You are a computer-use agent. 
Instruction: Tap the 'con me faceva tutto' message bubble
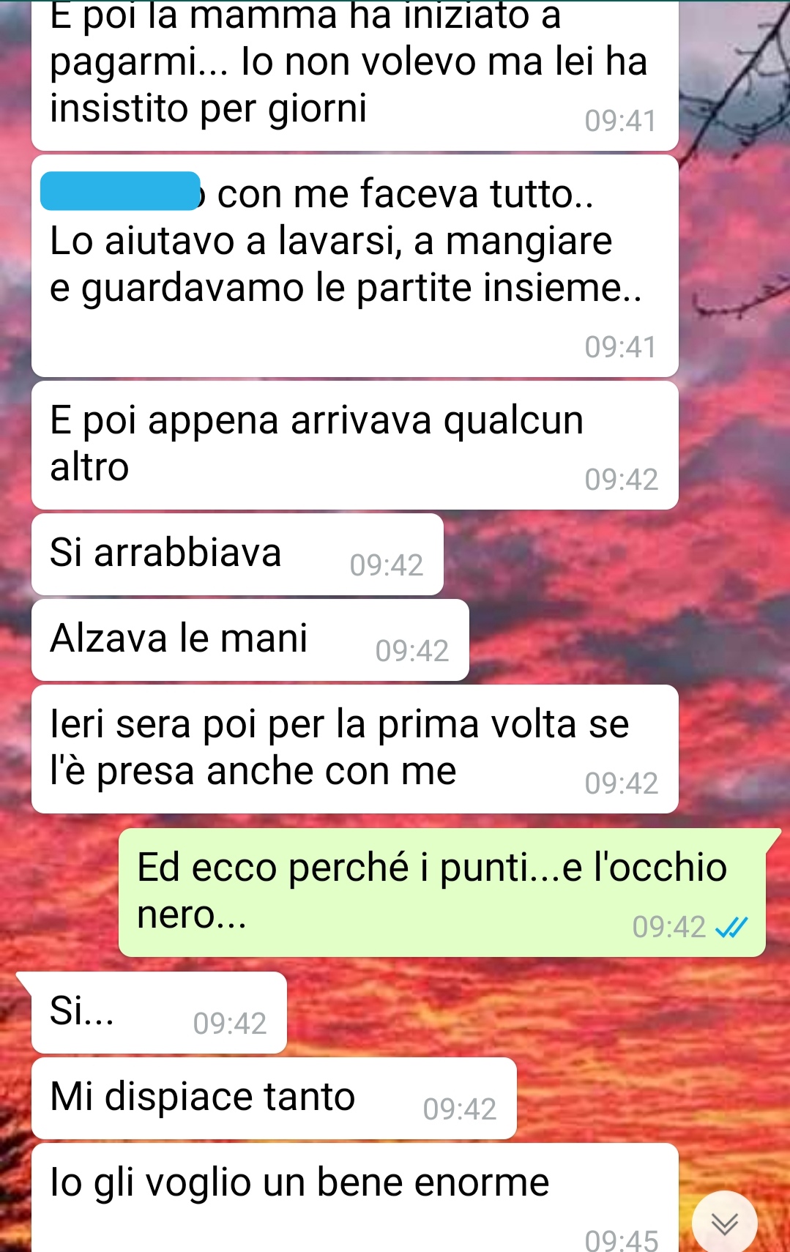pos(354,266)
